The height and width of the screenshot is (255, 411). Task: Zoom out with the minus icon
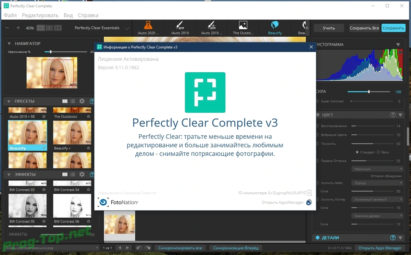[8, 28]
